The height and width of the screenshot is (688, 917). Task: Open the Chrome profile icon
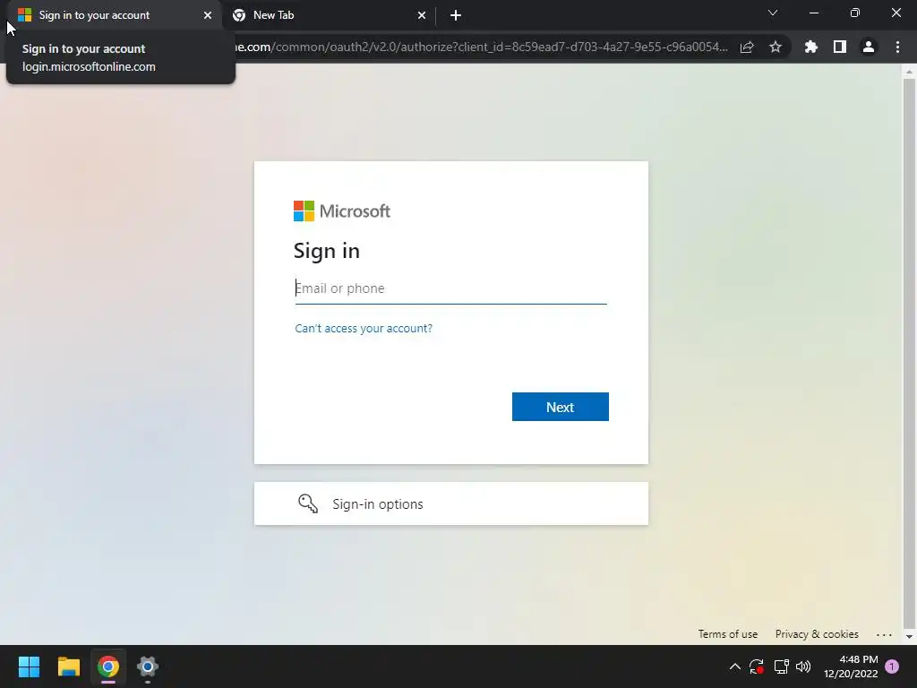[x=869, y=47]
